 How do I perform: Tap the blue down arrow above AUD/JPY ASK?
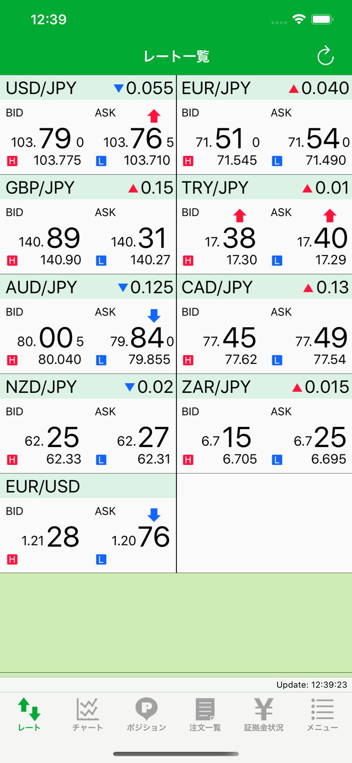pos(154,315)
